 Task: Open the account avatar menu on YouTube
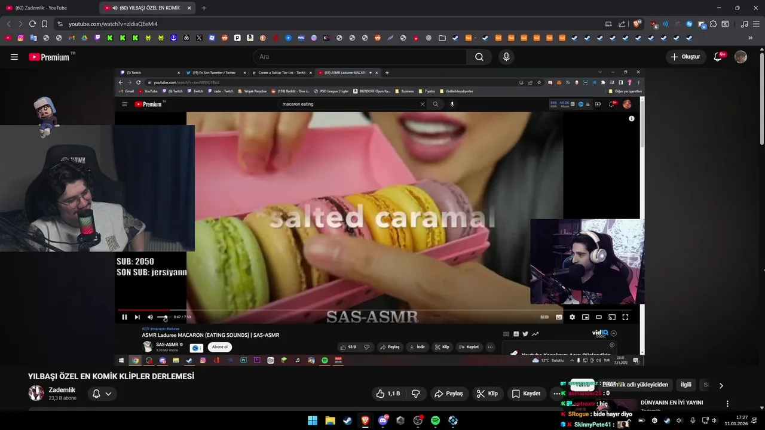pos(740,57)
